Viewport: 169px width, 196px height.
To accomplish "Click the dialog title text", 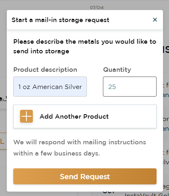I will 60,20.
